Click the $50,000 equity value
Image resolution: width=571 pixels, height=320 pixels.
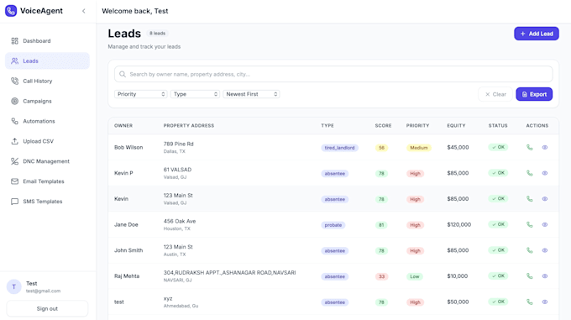458,302
